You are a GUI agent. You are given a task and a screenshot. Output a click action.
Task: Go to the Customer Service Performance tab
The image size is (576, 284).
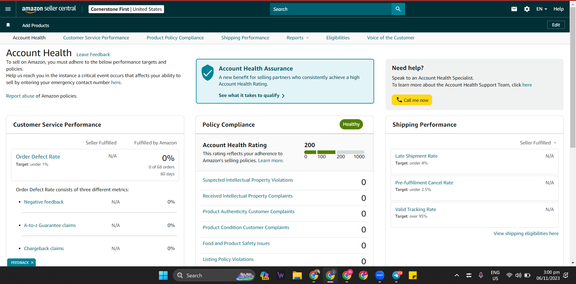[96, 38]
